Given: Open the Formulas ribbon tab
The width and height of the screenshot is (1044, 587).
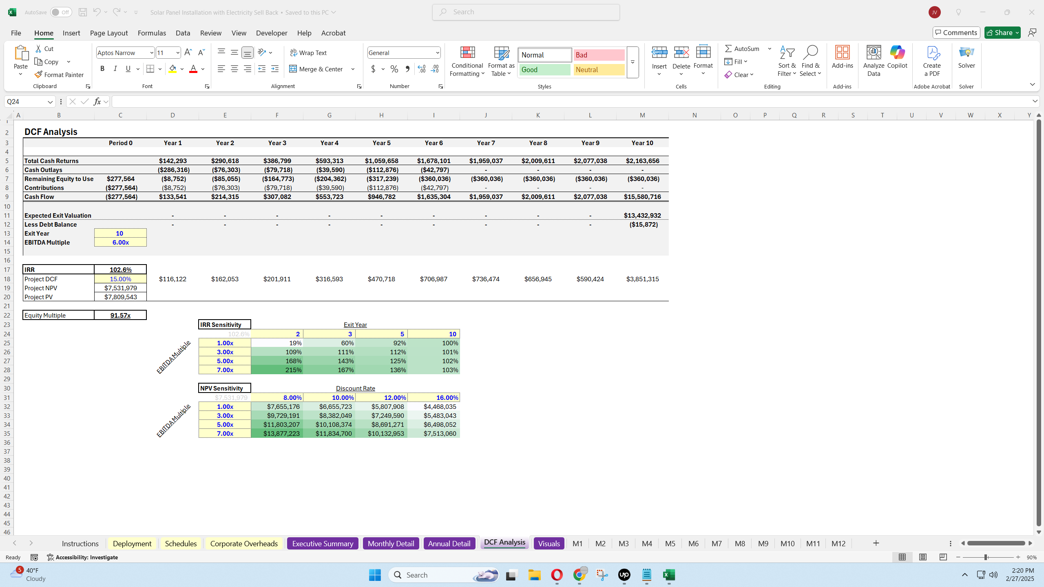Looking at the screenshot, I should coord(152,33).
